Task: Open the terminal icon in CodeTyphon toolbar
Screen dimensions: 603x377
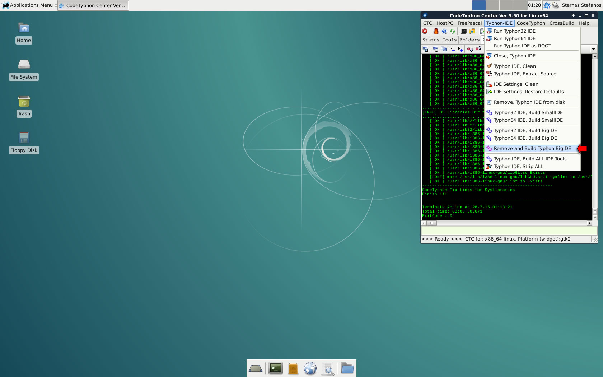Action: [464, 31]
